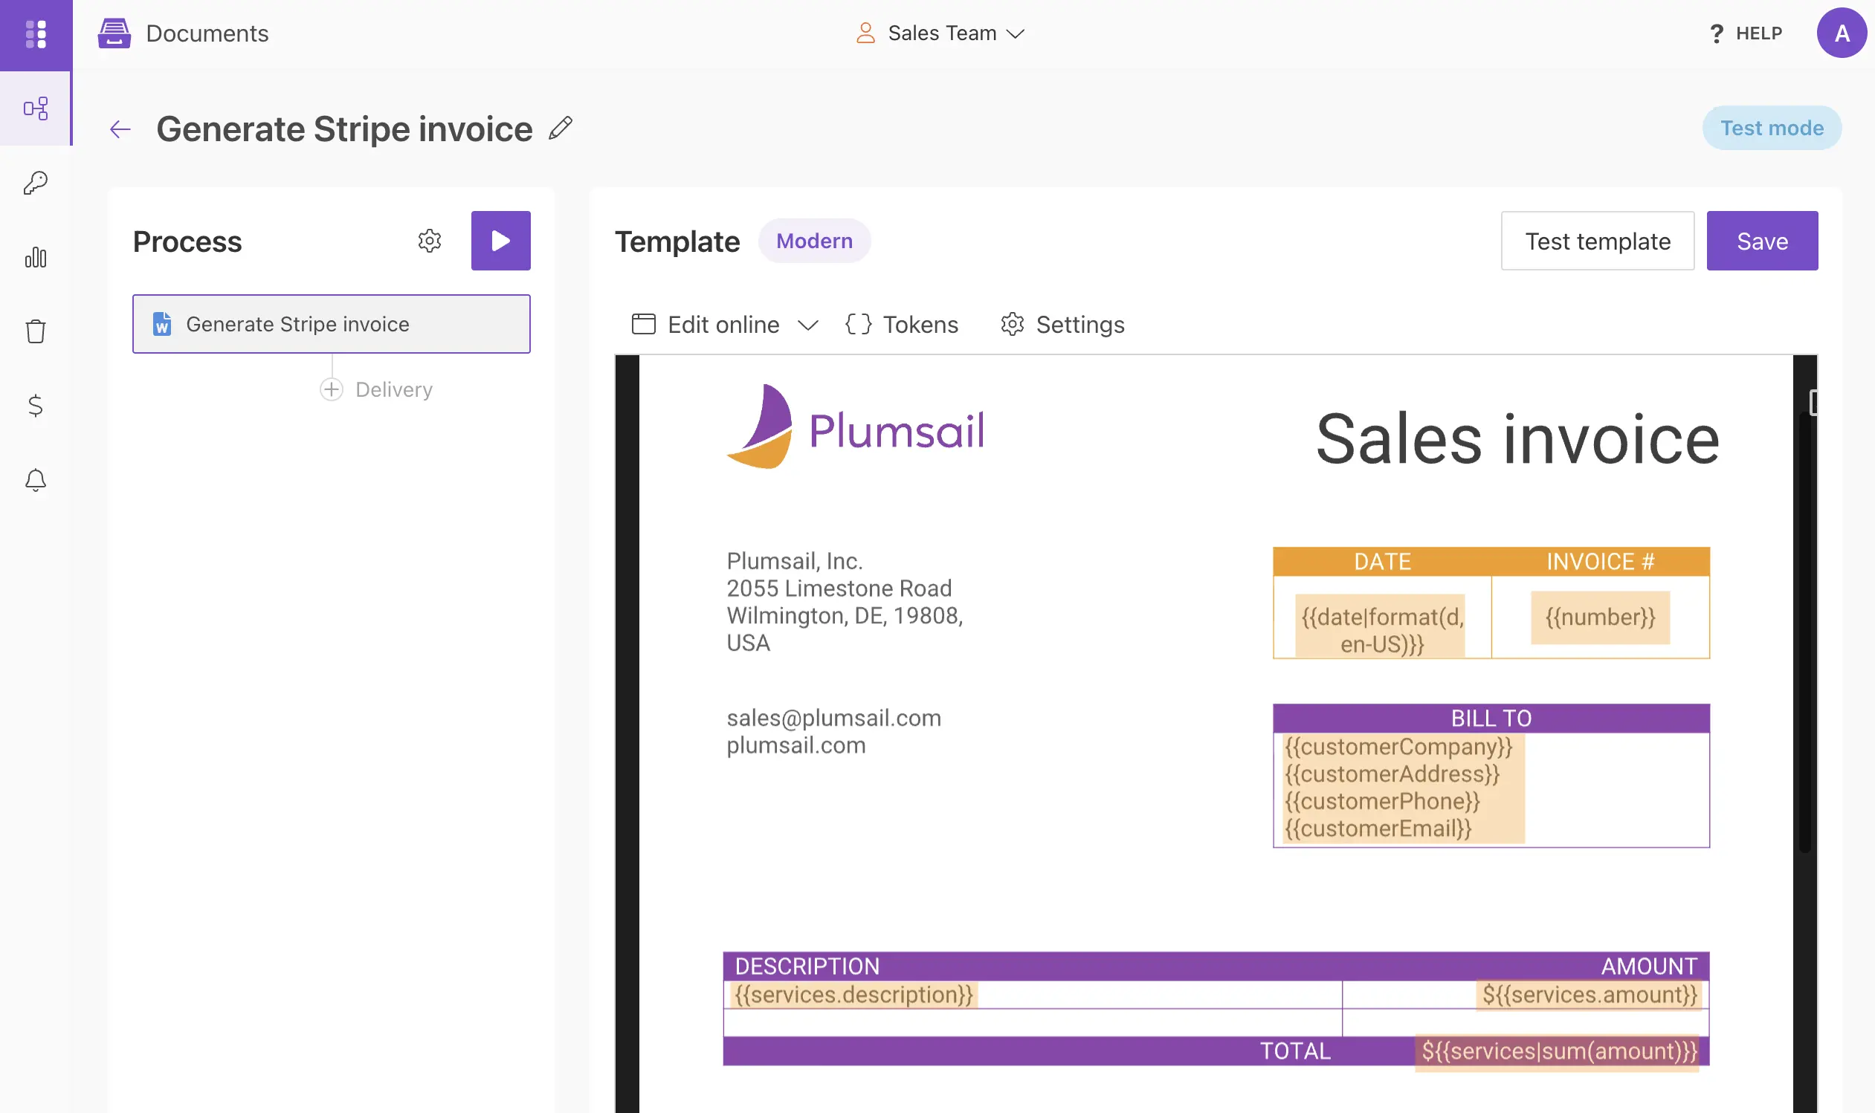Click the ${{services.amount}} token
1875x1113 pixels.
pyautogui.click(x=1589, y=995)
